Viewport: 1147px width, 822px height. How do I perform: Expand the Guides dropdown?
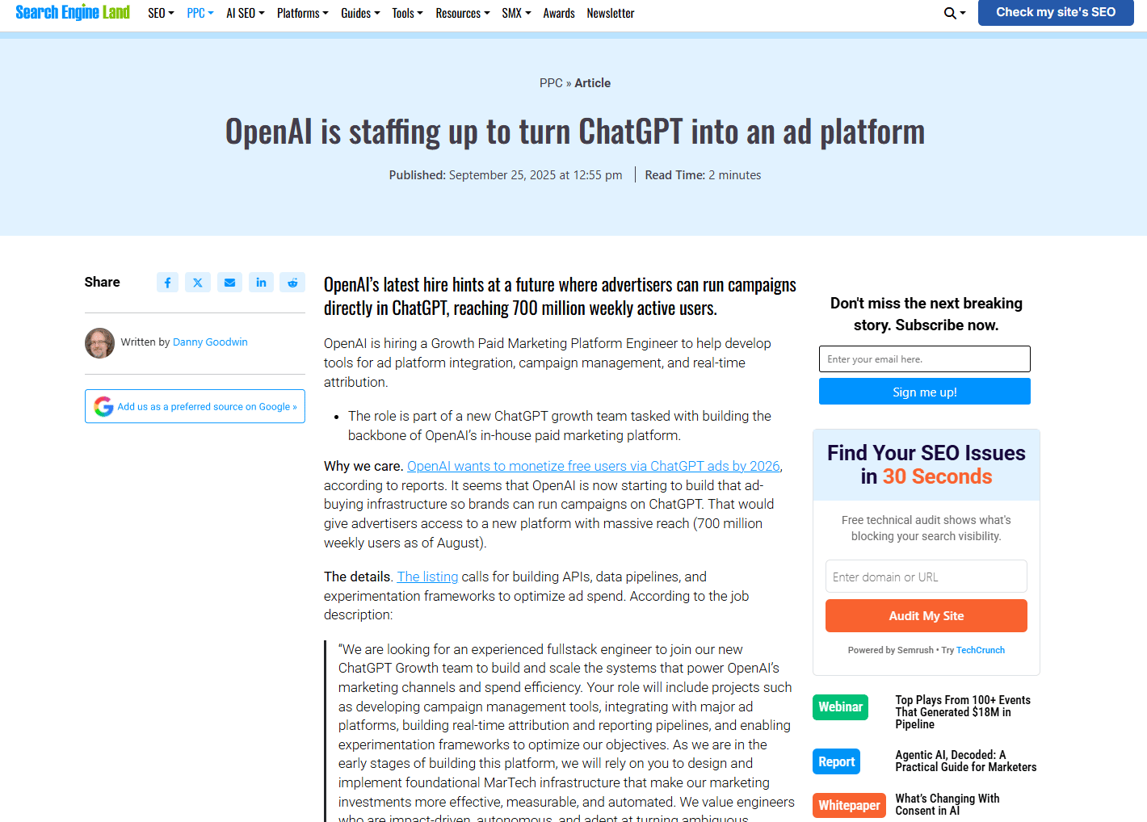pos(360,13)
